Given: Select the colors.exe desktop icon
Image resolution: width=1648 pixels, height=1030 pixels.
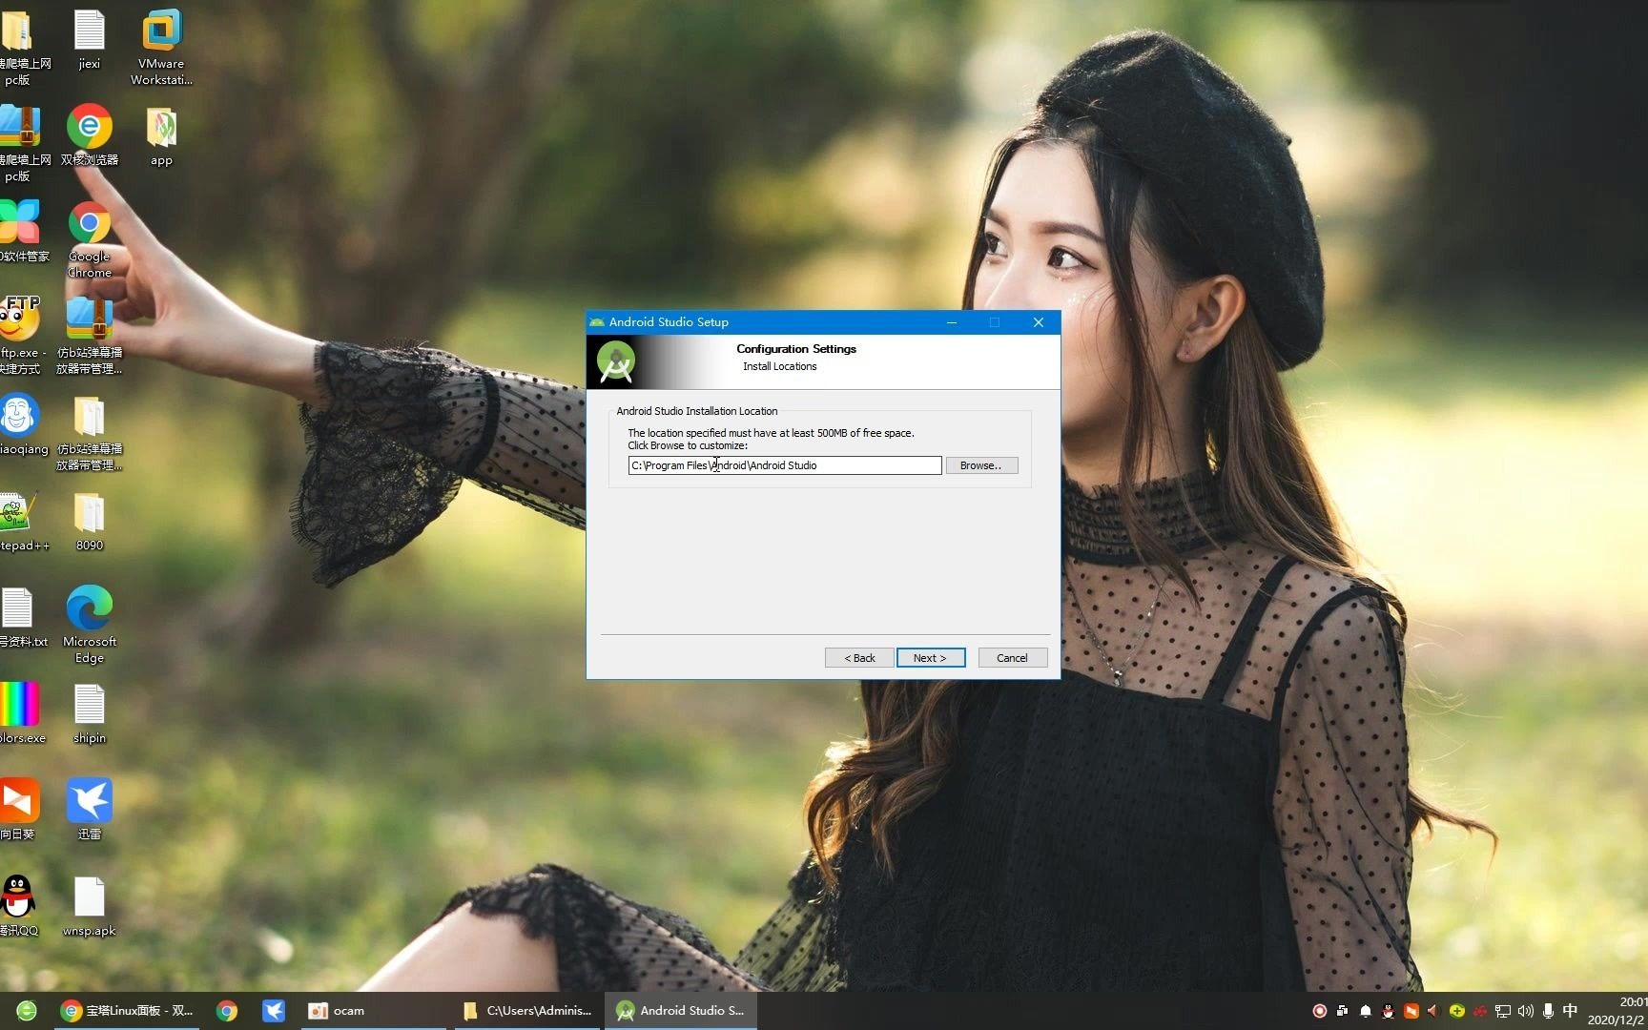Looking at the screenshot, I should (x=21, y=713).
